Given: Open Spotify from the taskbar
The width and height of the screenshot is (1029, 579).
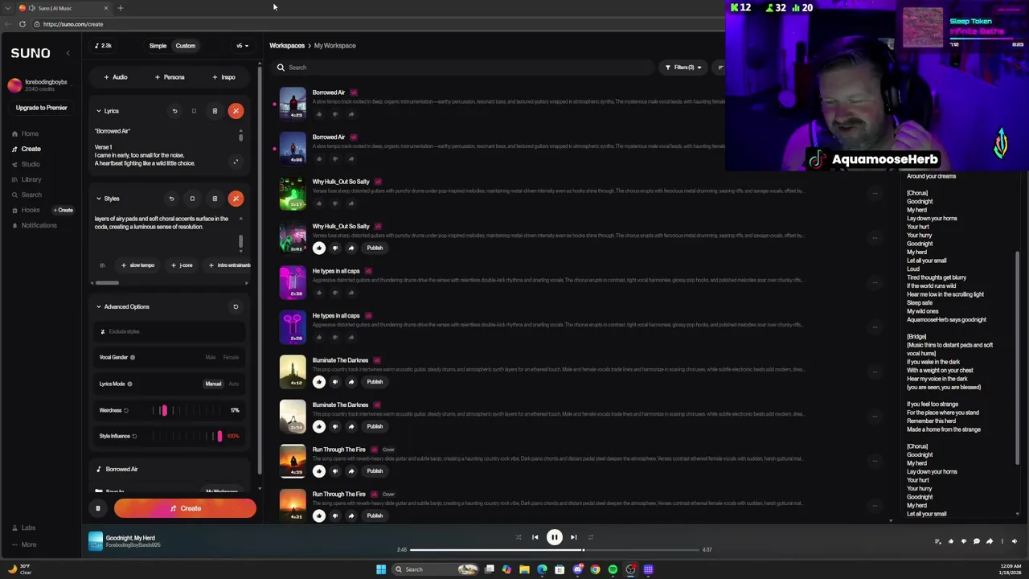Looking at the screenshot, I should 613,569.
